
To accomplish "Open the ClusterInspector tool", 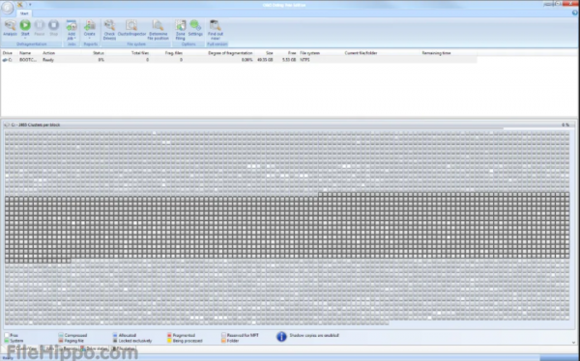I will click(x=131, y=28).
